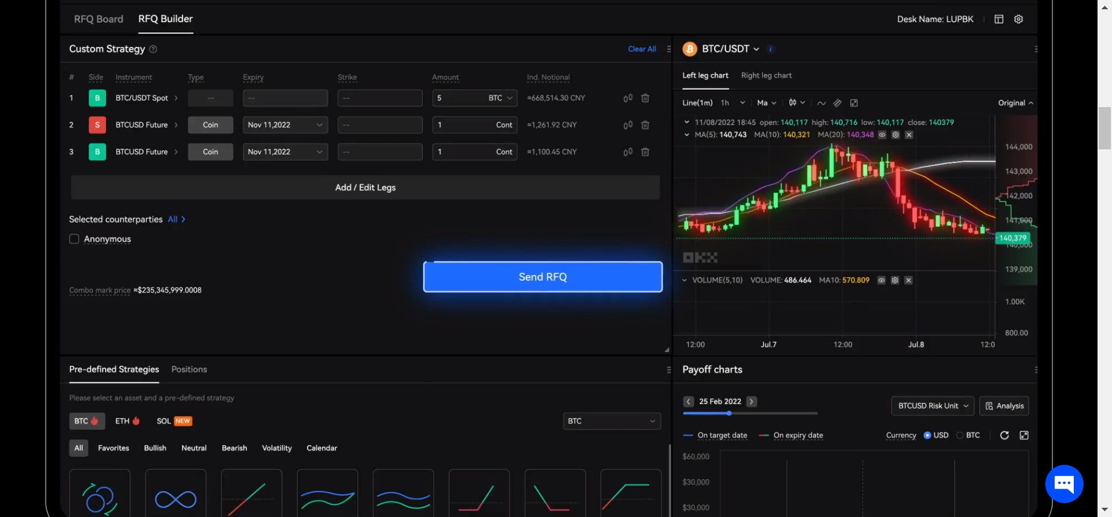1112x517 pixels.
Task: Enable the Anonymous checkbox
Action: point(74,239)
